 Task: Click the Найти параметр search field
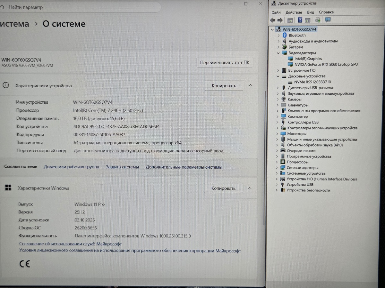point(80,7)
